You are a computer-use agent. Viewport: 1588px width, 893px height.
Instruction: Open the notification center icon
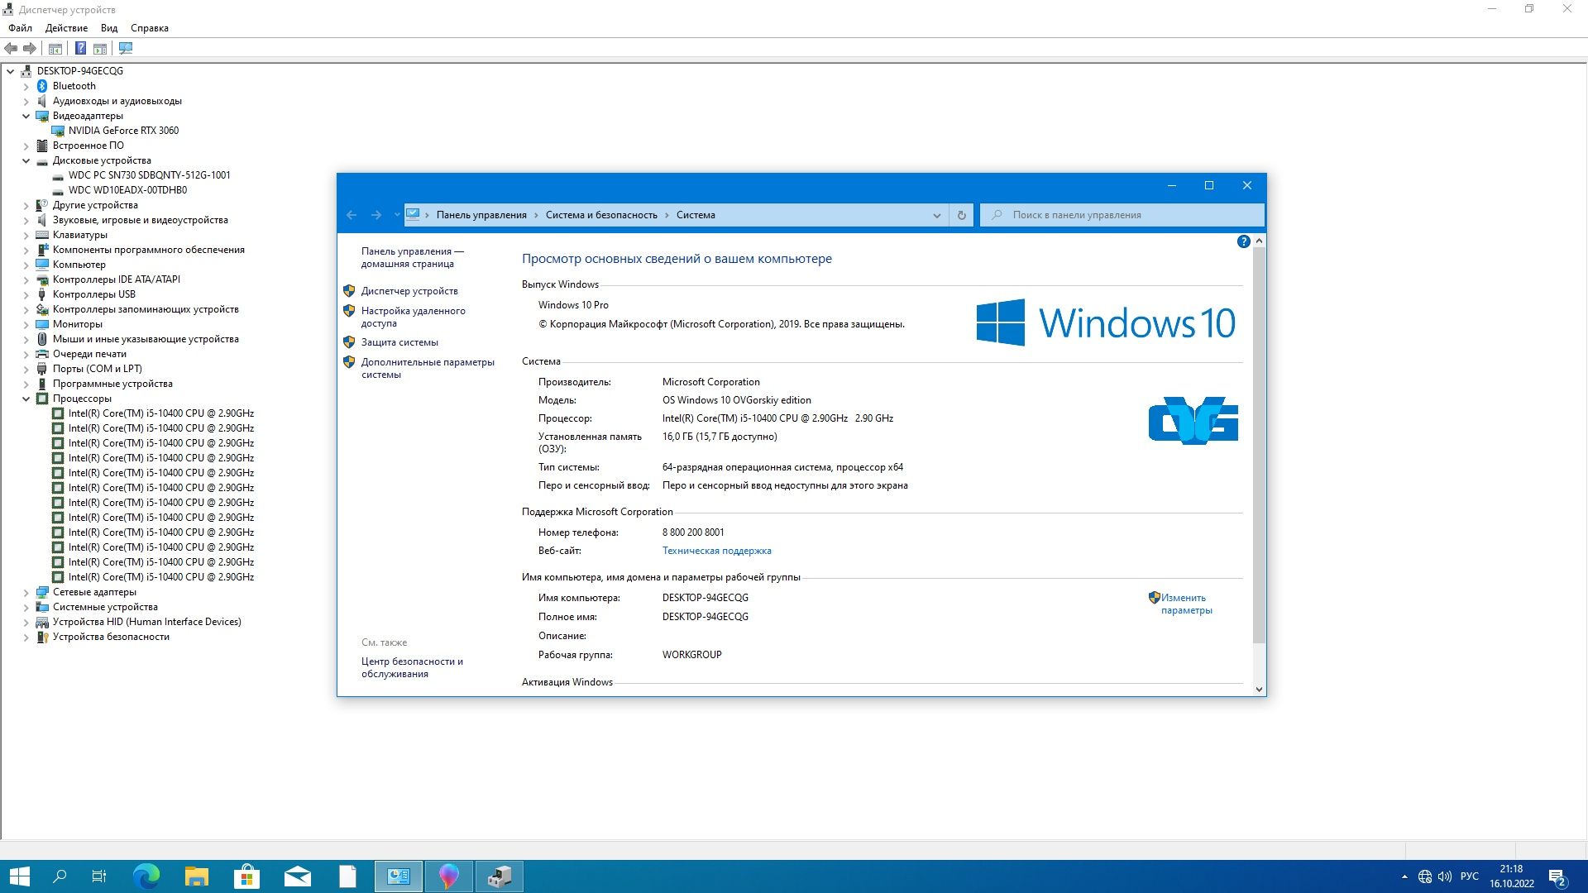click(1558, 876)
